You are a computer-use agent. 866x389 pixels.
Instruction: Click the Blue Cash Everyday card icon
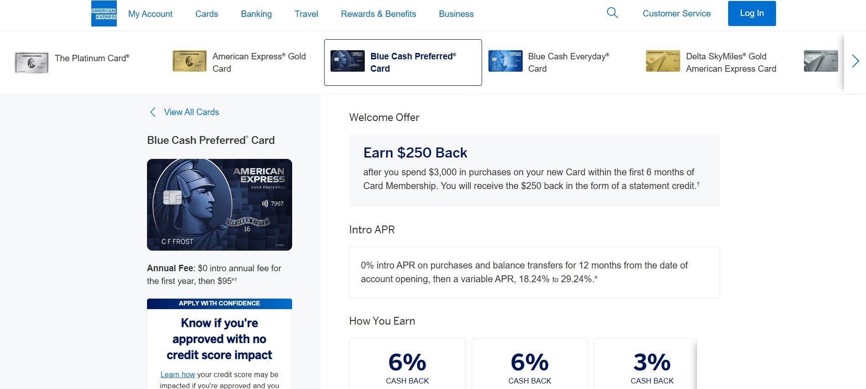(505, 61)
